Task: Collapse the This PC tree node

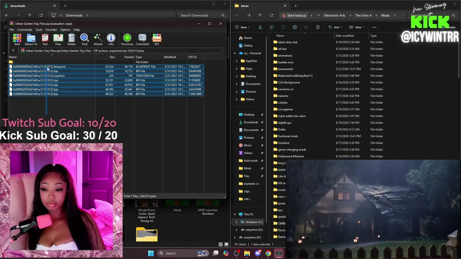Action: [235, 214]
